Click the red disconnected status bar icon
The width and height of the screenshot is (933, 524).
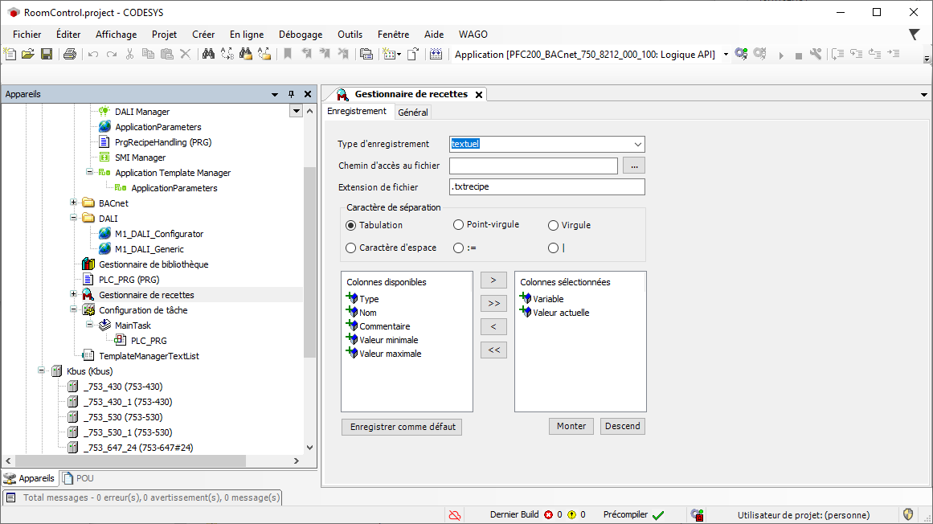(x=455, y=515)
